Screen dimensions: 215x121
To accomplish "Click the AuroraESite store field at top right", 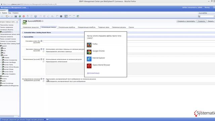I will tap(207, 13).
